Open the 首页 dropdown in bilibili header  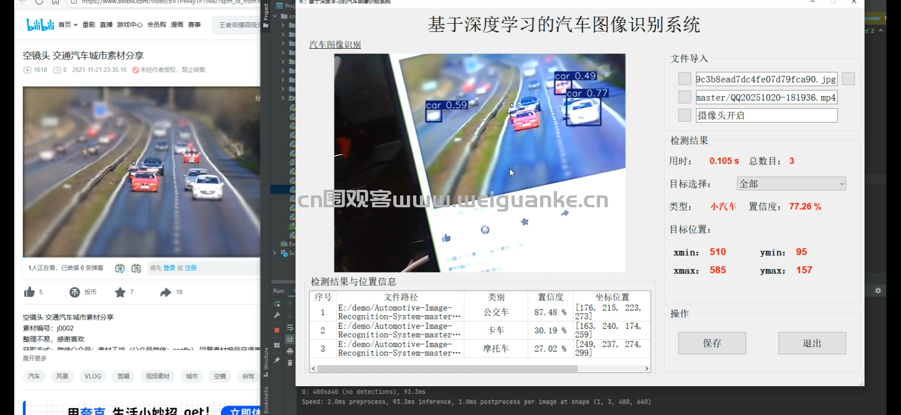pos(68,25)
